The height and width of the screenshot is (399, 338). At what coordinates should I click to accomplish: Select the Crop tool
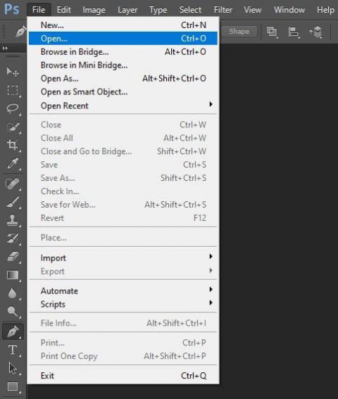coord(13,144)
